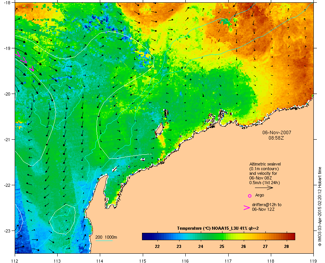Click the longitude axis label 112

[15, 261]
